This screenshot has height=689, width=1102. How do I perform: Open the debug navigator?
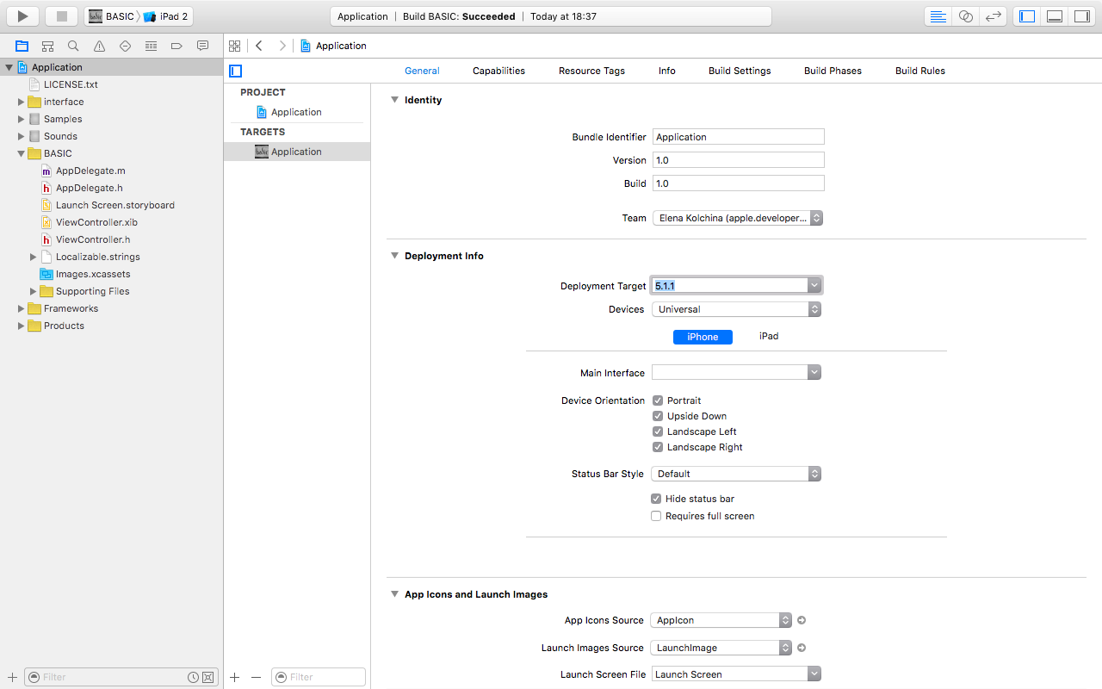[x=151, y=46]
